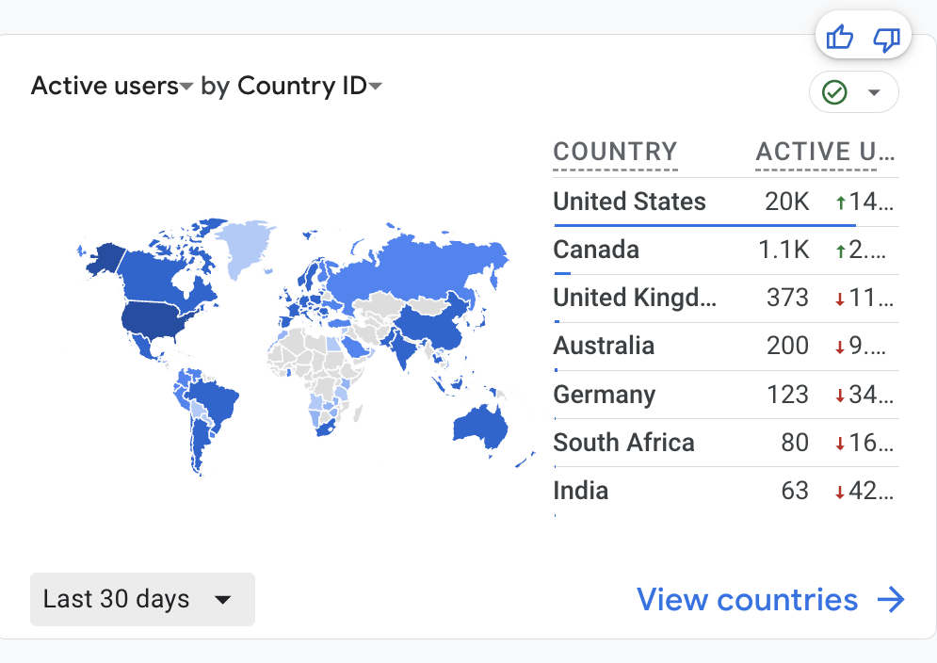Viewport: 937px width, 663px height.
Task: Select the Canada table row
Action: point(726,251)
